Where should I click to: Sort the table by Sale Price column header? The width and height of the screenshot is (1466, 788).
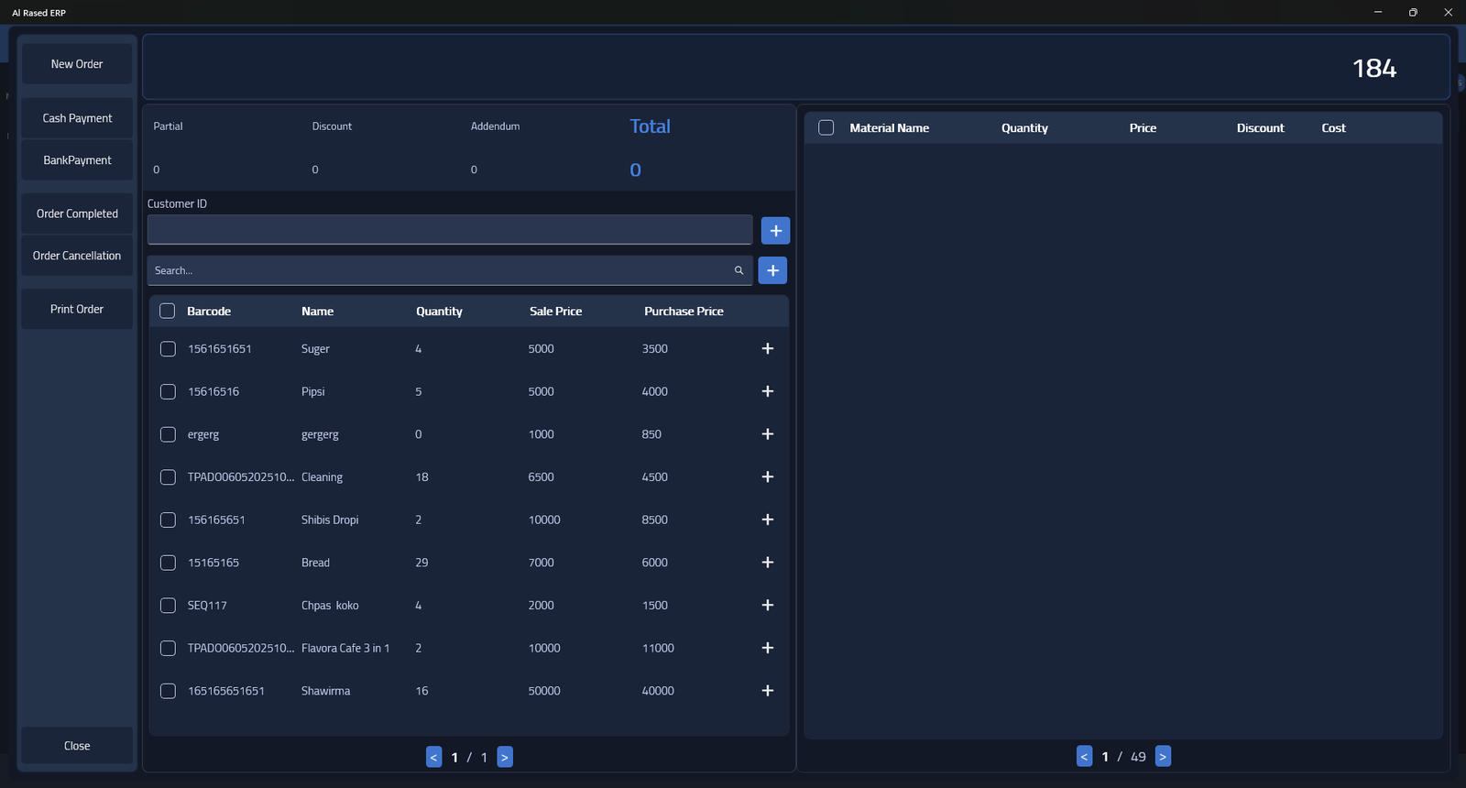click(555, 312)
